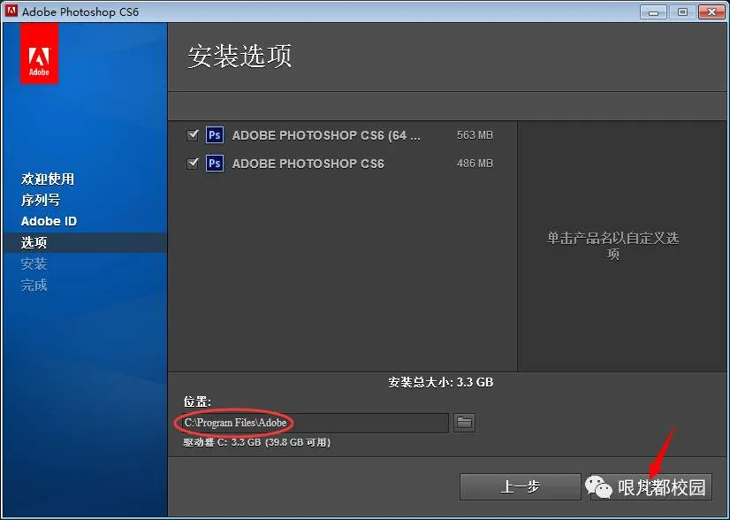The image size is (730, 520).
Task: Click the 安装 step in sidebar
Action: (x=34, y=264)
